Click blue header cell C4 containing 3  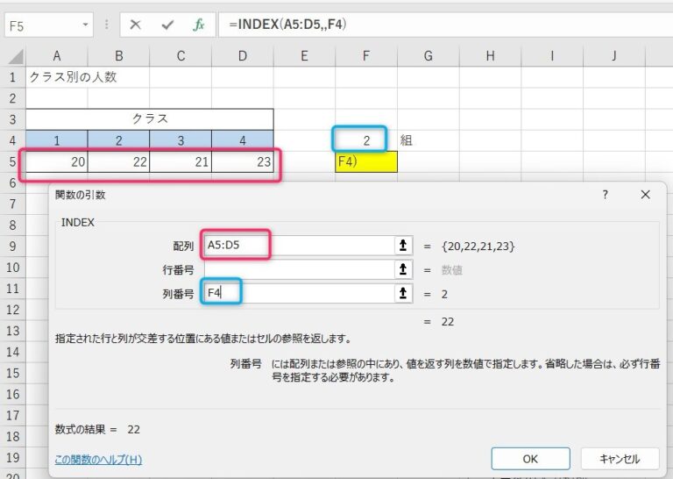(x=181, y=140)
